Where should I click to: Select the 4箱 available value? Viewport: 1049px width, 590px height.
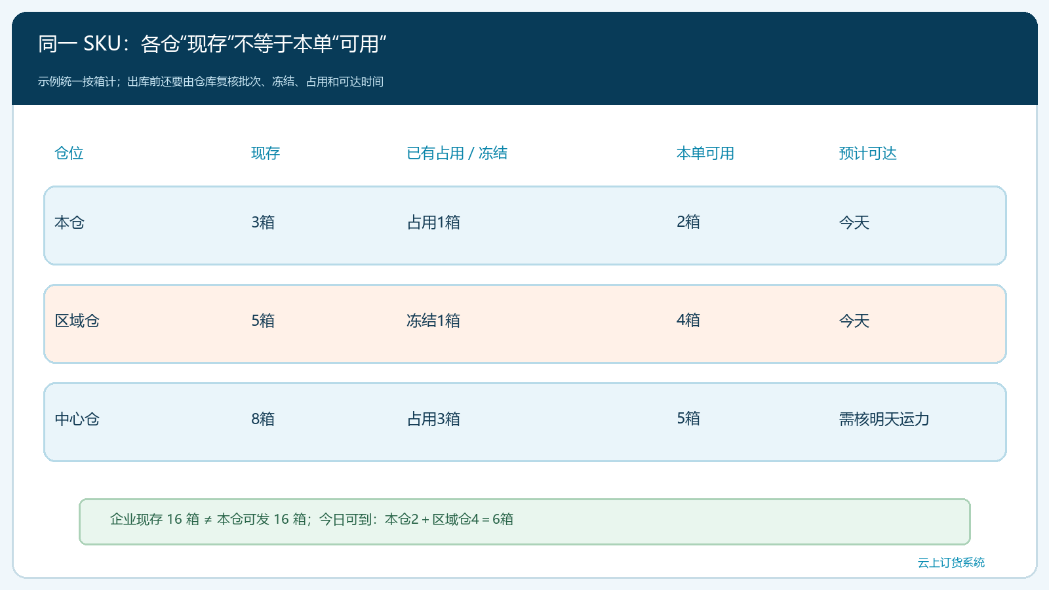(688, 321)
